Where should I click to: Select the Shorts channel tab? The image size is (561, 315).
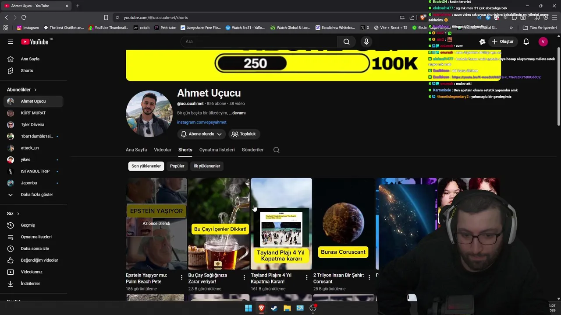click(x=185, y=150)
